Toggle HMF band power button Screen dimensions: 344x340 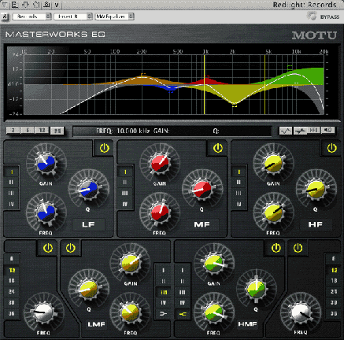(276, 248)
